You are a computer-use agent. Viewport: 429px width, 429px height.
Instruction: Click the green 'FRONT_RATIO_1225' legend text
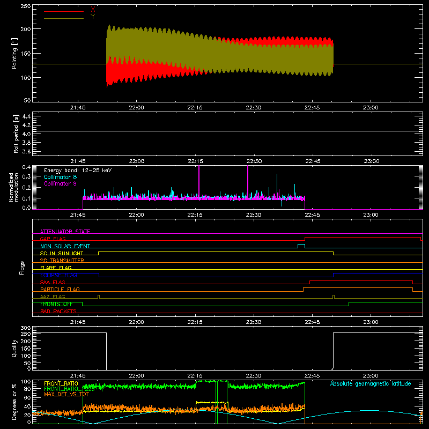[x=69, y=389]
